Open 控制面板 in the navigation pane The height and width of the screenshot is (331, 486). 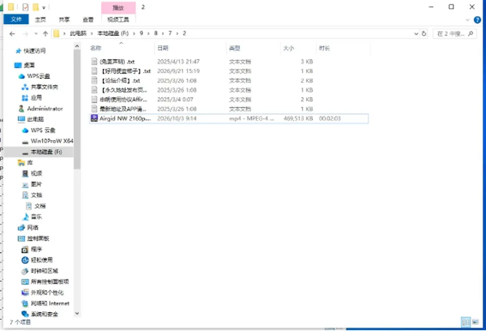tap(38, 238)
